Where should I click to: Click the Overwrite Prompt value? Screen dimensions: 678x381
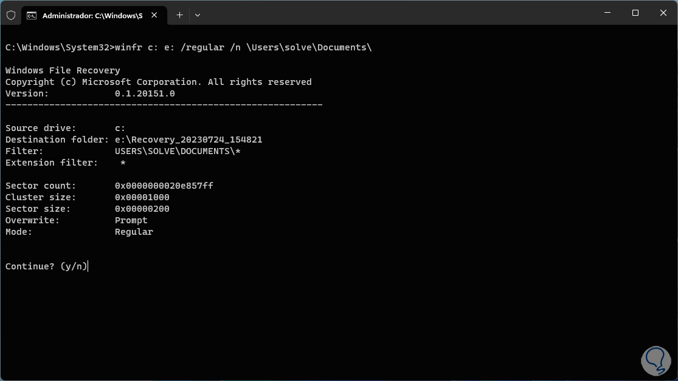tap(131, 220)
